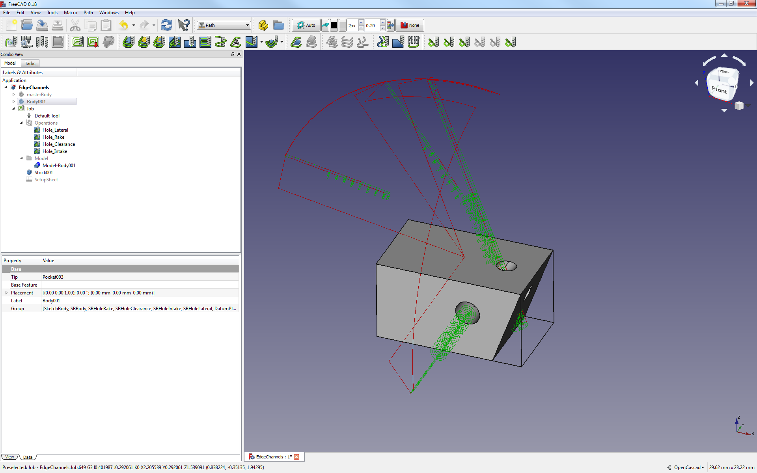
Task: Expand the masterBody tree node
Action: tap(13, 95)
